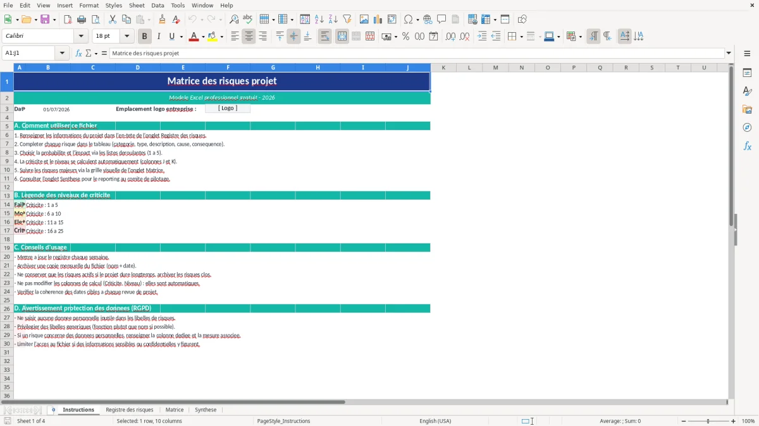Screen dimensions: 759x426
Task: Switch to the Matrice sheet tab
Action: click(175, 410)
